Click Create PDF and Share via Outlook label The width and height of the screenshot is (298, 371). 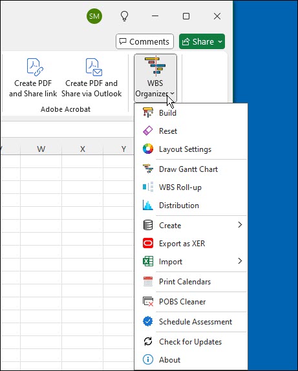pyautogui.click(x=91, y=89)
